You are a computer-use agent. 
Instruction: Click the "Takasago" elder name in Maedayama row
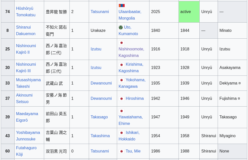228,117
